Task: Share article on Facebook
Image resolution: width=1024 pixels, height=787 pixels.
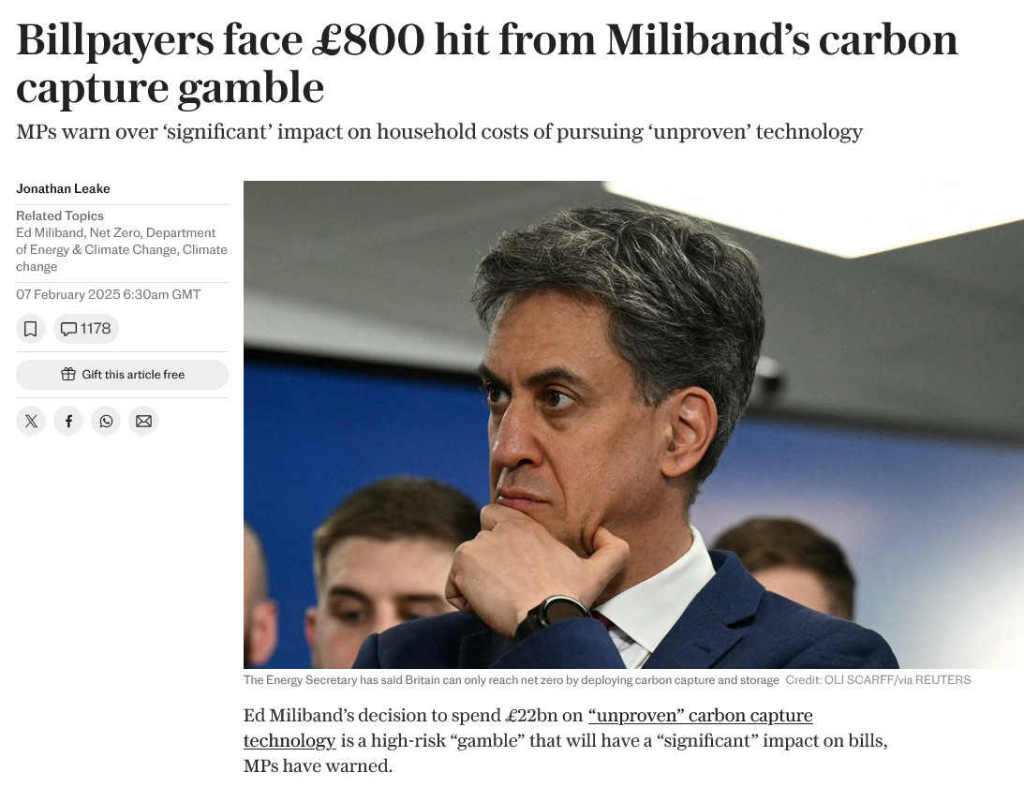Action: coord(68,421)
